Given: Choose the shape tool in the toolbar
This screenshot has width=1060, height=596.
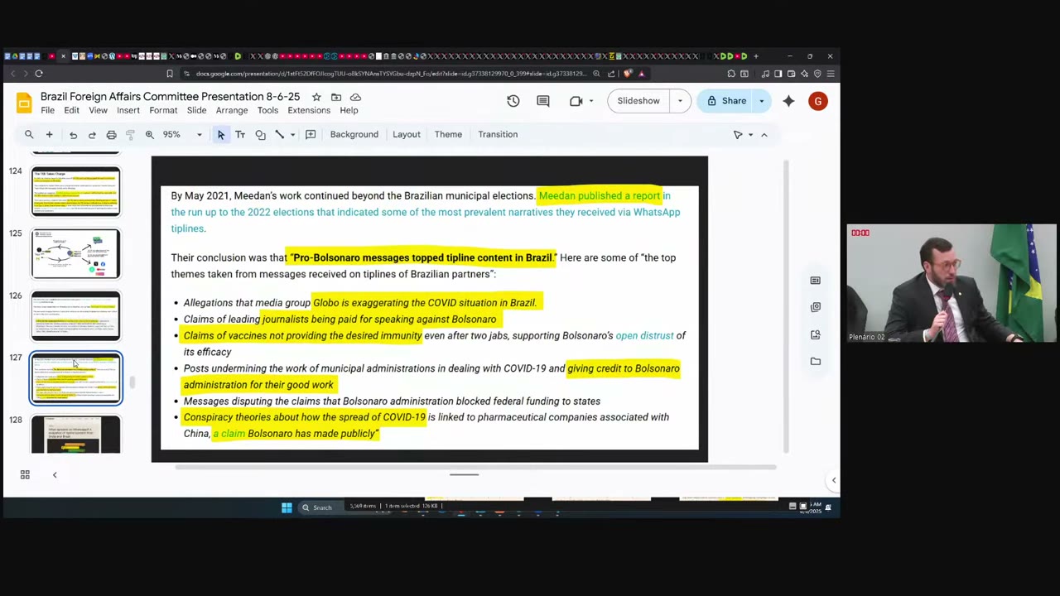Looking at the screenshot, I should [260, 134].
